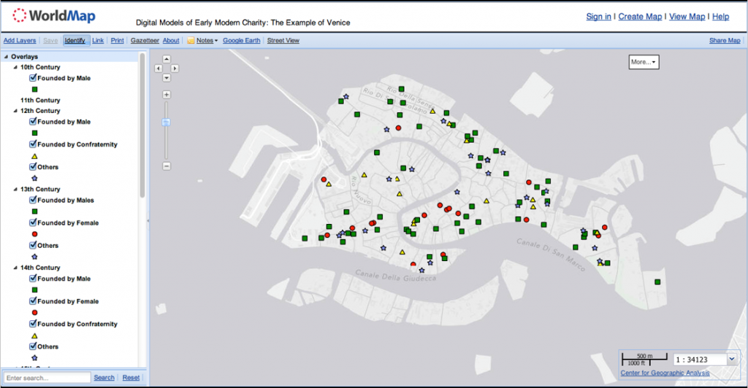Pan the map right with the arrow button

(x=175, y=69)
